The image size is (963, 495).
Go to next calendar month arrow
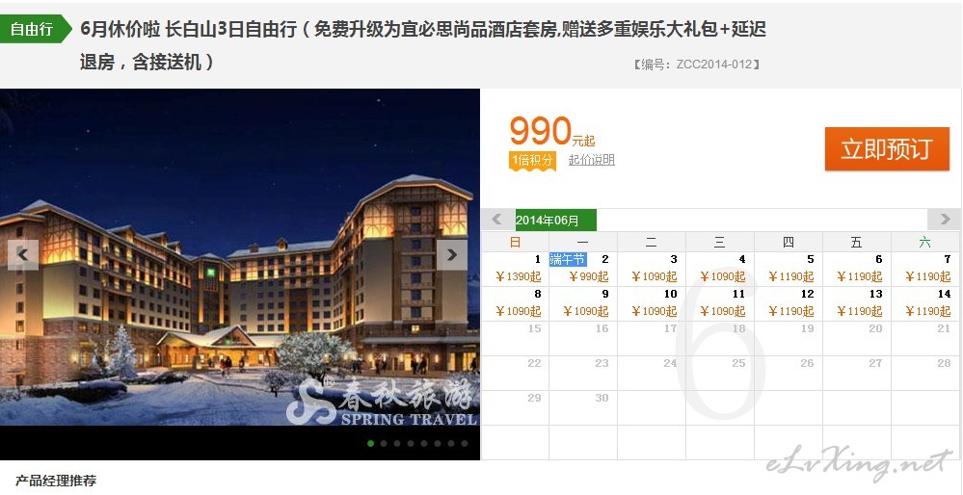click(x=944, y=220)
